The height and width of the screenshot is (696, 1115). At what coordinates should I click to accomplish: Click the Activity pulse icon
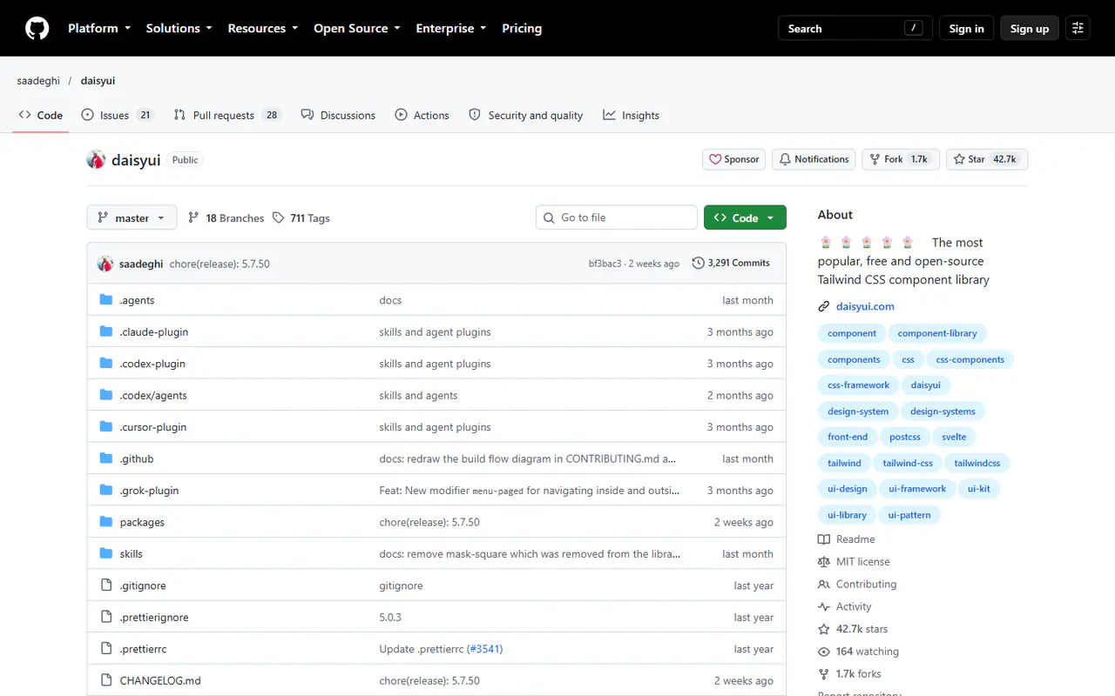[x=824, y=607]
